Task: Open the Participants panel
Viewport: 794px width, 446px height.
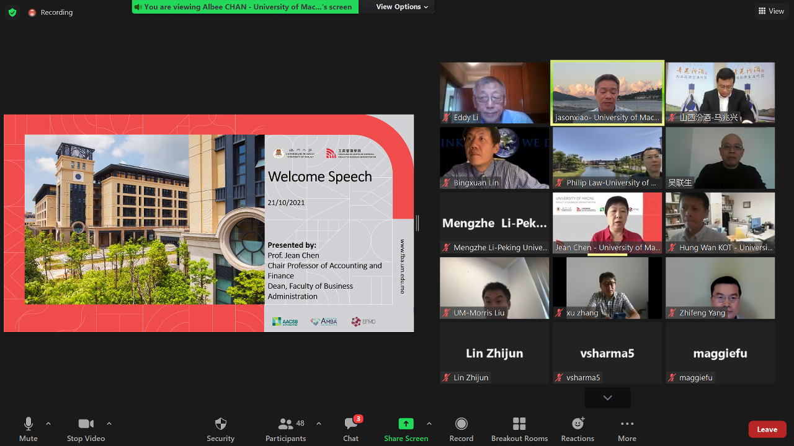Action: pyautogui.click(x=286, y=429)
